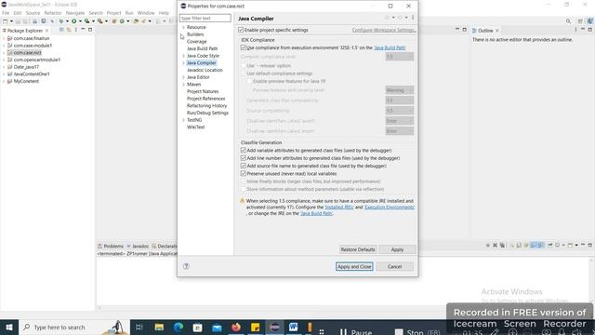Expand the TestNG node in properties tree
This screenshot has width=595, height=335.
click(184, 120)
